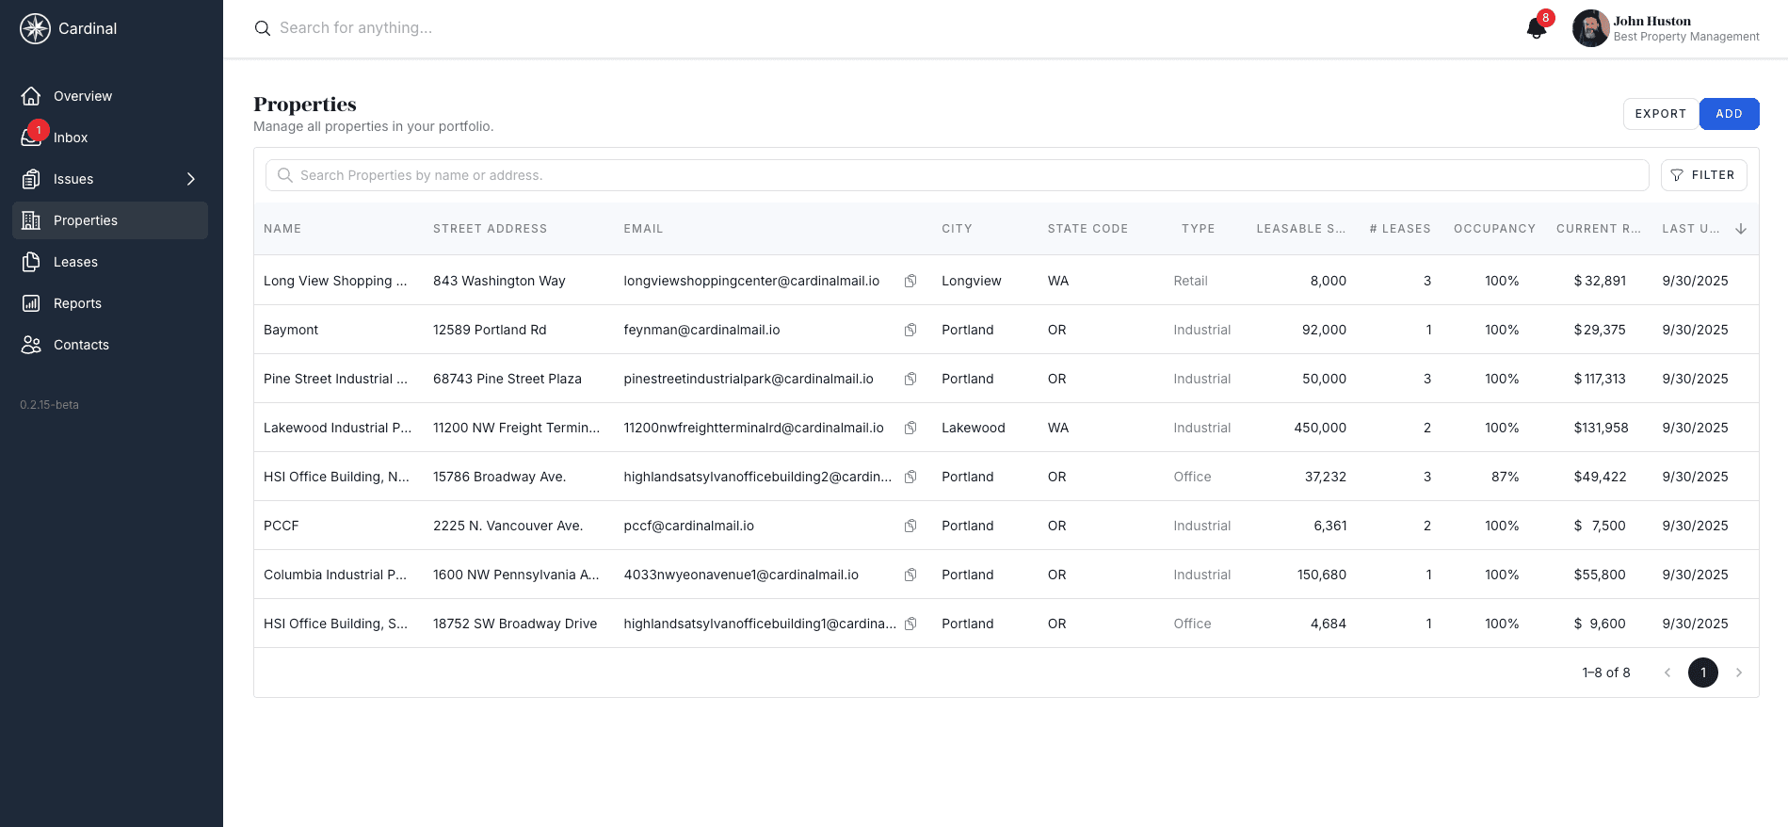Open Leases in the sidebar

tap(110, 262)
